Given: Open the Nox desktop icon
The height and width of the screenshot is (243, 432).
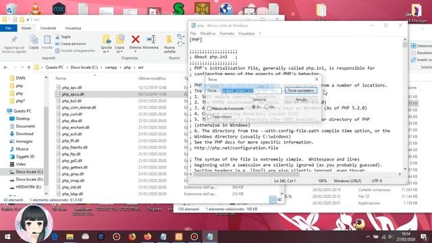Looking at the screenshot, I should click(x=59, y=8).
